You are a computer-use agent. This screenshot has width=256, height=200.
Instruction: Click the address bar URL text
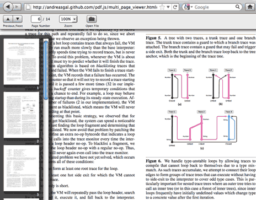(95, 7)
